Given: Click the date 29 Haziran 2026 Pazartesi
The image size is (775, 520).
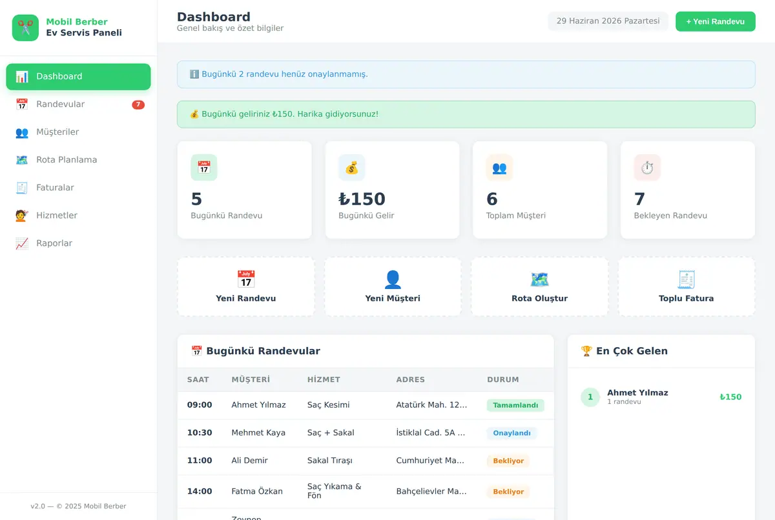Looking at the screenshot, I should coord(608,21).
